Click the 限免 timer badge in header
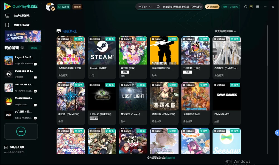279x165 pixels. click(x=230, y=7)
